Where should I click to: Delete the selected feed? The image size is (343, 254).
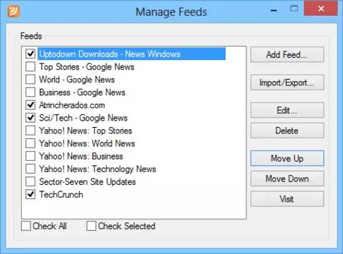click(x=287, y=131)
